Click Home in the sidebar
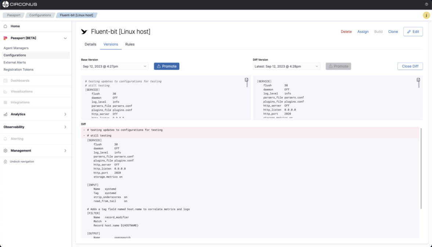 15,26
